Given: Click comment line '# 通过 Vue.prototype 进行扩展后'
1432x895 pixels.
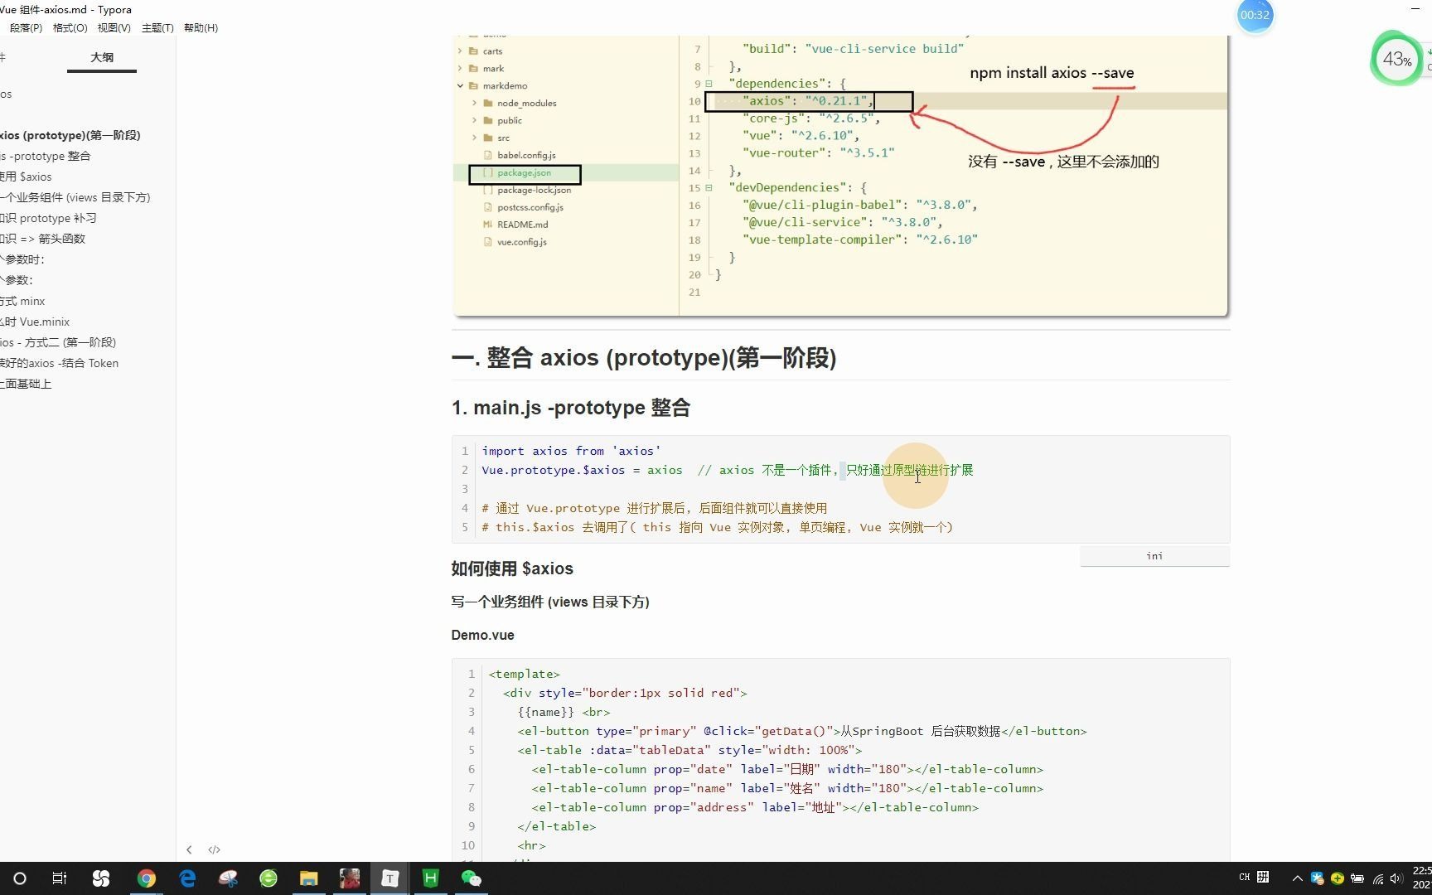Looking at the screenshot, I should 654,508.
